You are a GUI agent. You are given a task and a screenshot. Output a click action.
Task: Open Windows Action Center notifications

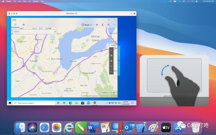click(x=132, y=103)
